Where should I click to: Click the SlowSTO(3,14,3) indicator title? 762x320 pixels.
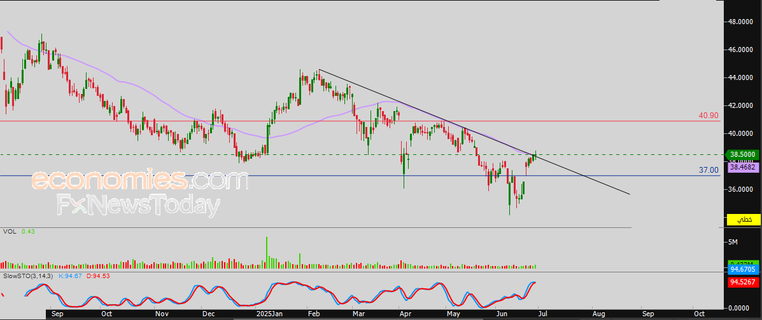27,276
